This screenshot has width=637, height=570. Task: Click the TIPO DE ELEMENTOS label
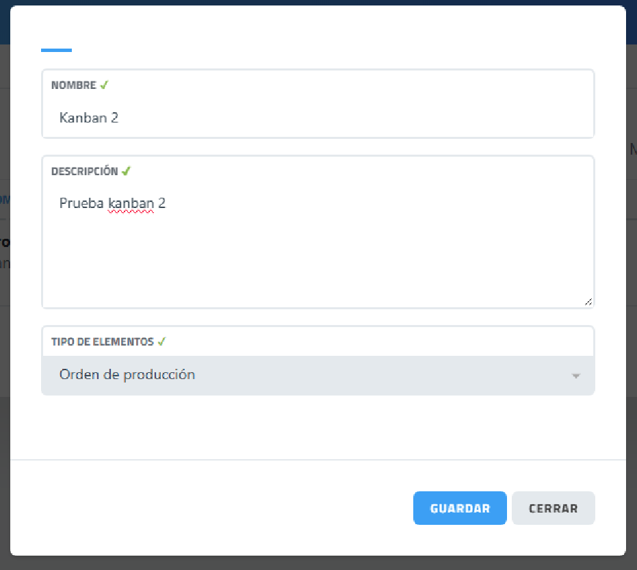(x=102, y=341)
